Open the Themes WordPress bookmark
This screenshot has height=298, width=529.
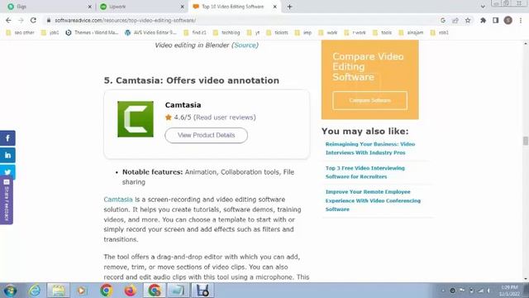click(x=92, y=32)
